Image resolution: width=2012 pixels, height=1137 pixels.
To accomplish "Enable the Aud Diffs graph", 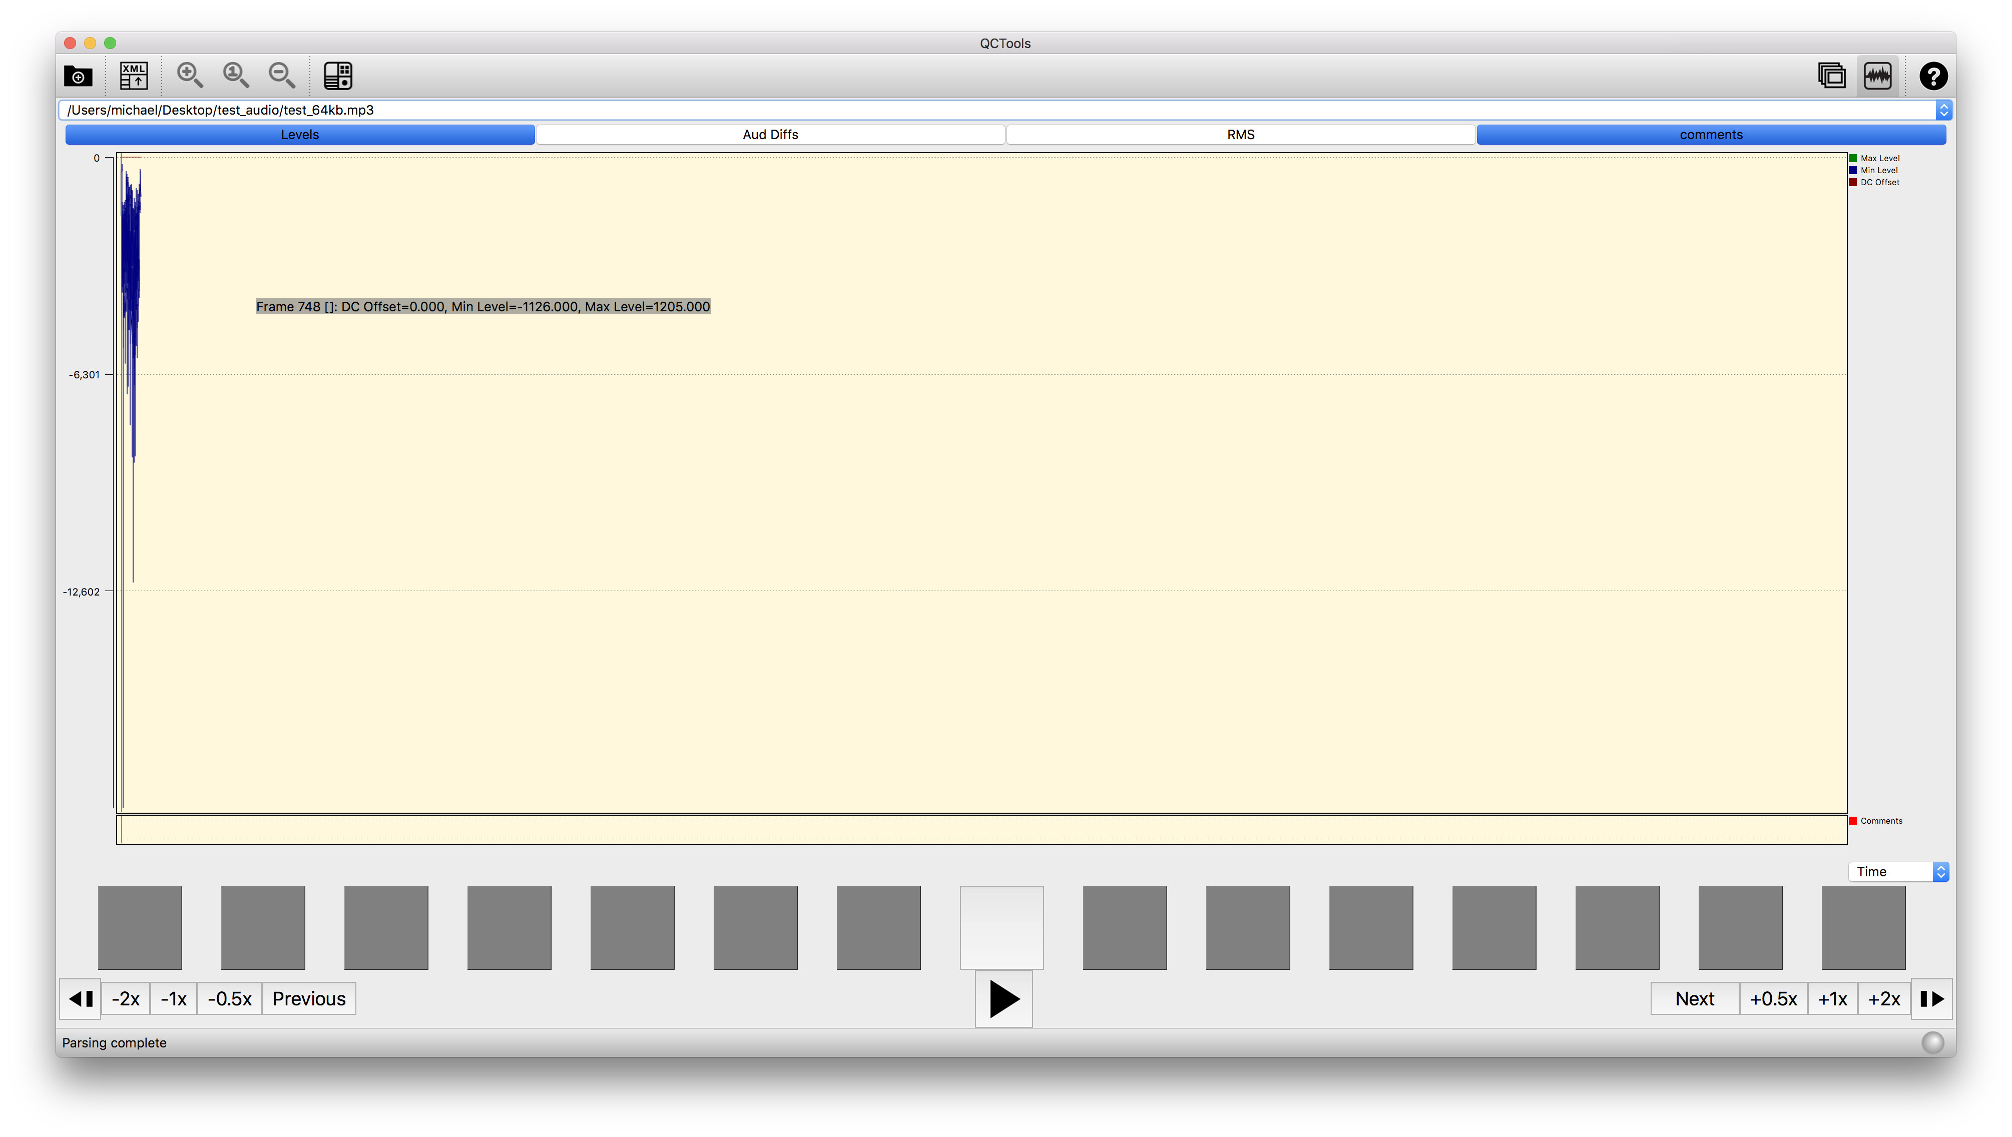I will pyautogui.click(x=770, y=134).
